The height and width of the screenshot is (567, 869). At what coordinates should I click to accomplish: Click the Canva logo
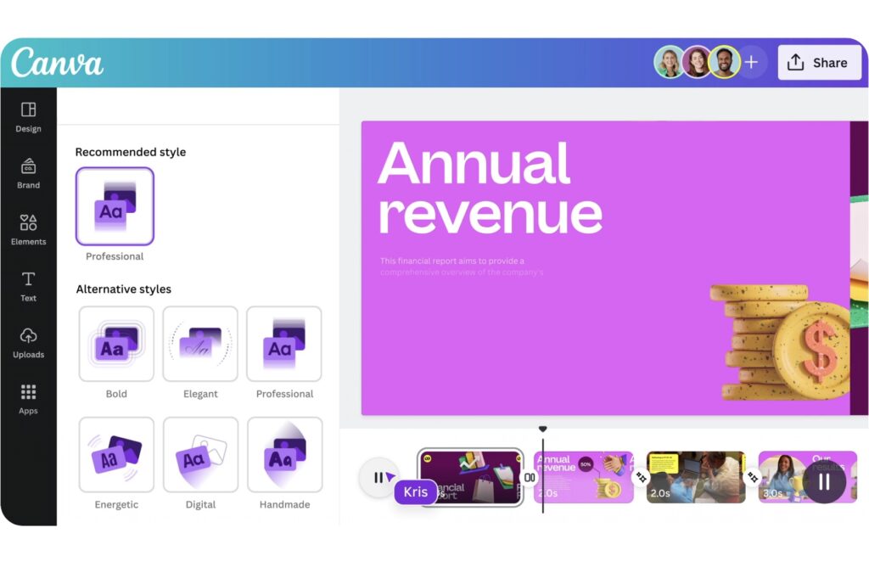57,62
